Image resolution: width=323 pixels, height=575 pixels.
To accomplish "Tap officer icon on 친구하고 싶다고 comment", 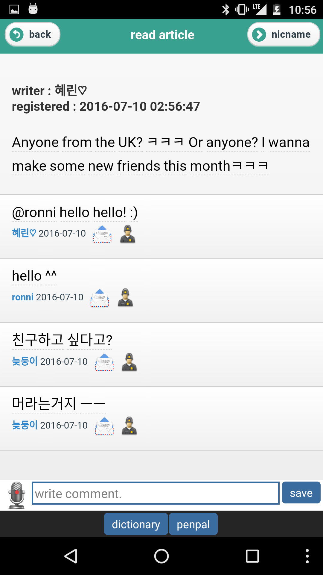I will [x=129, y=362].
